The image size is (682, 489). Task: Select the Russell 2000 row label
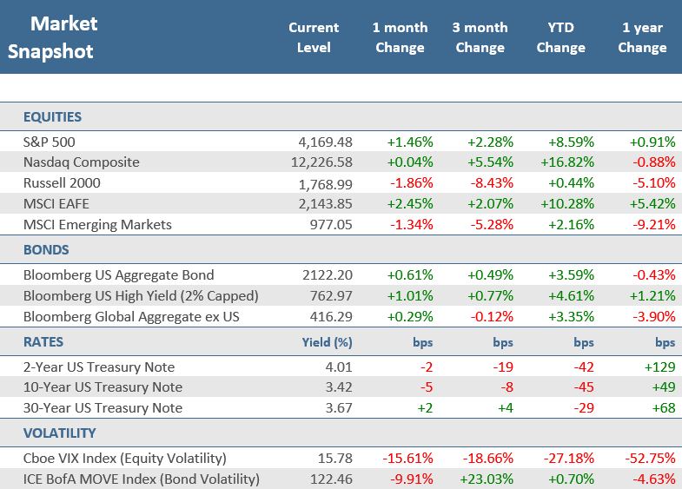point(62,183)
